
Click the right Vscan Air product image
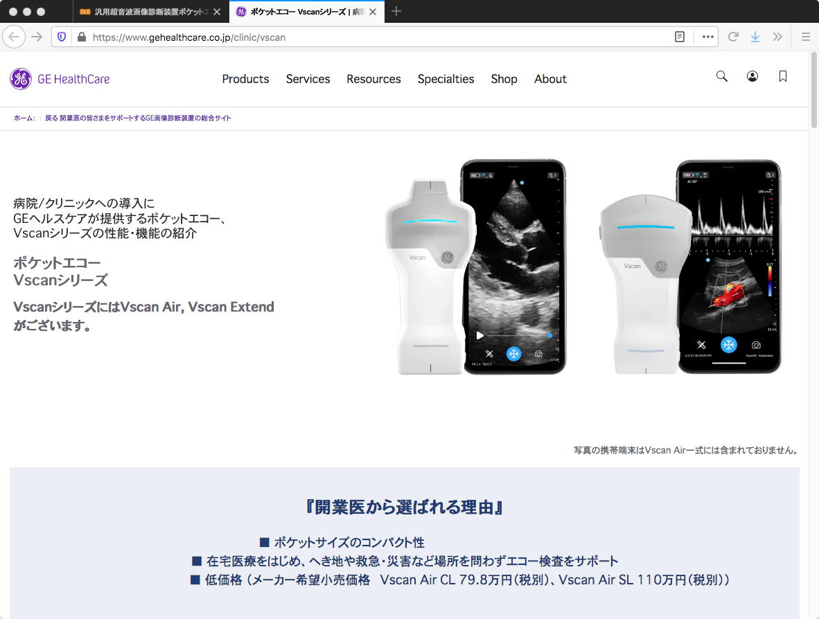690,267
